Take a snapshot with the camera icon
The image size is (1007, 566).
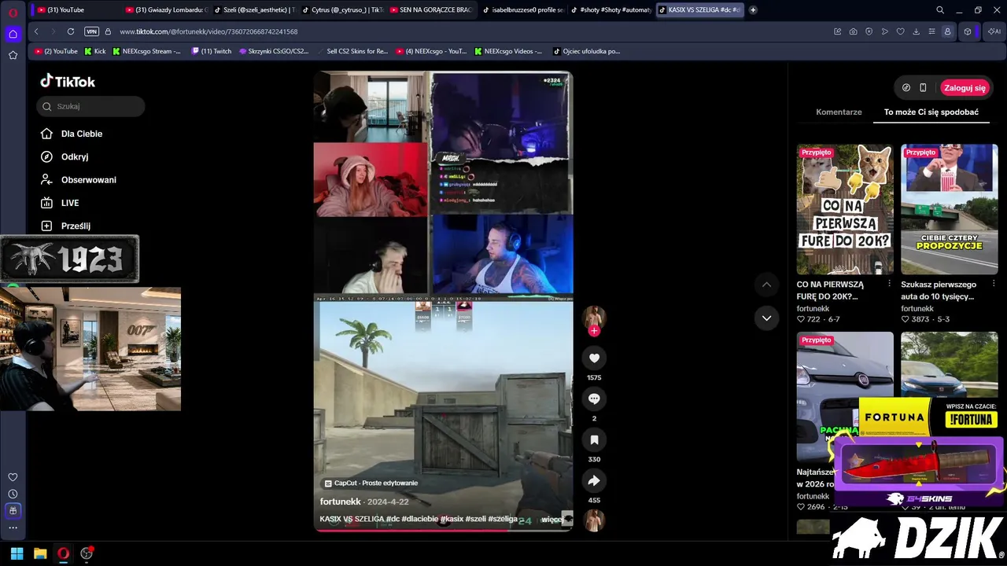[x=854, y=31]
